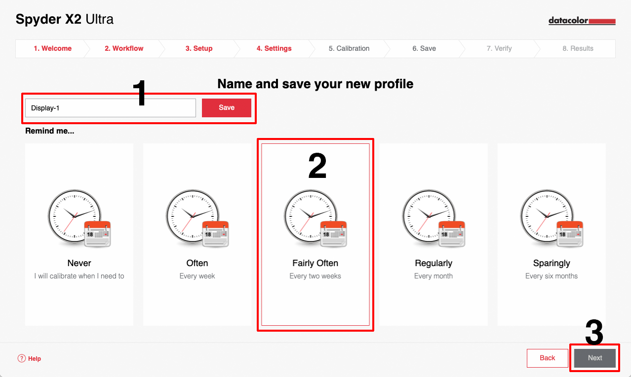Viewport: 631px width, 377px height.
Task: Select the Sparingly reminder label
Action: click(552, 263)
